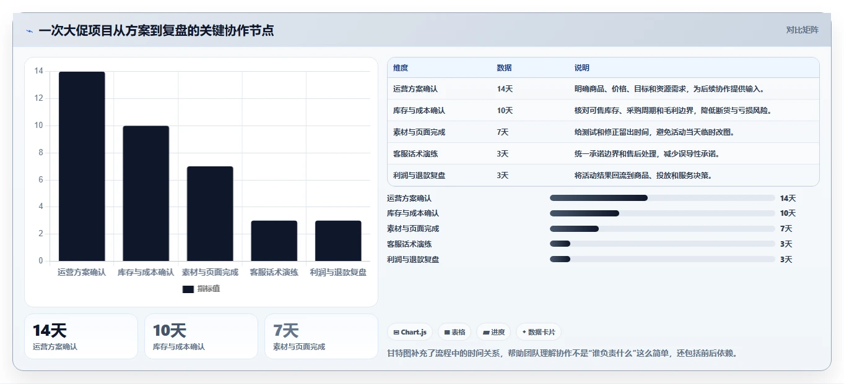The image size is (844, 384).
Task: Click the 运营方案确认 bar in chart
Action: (82, 166)
